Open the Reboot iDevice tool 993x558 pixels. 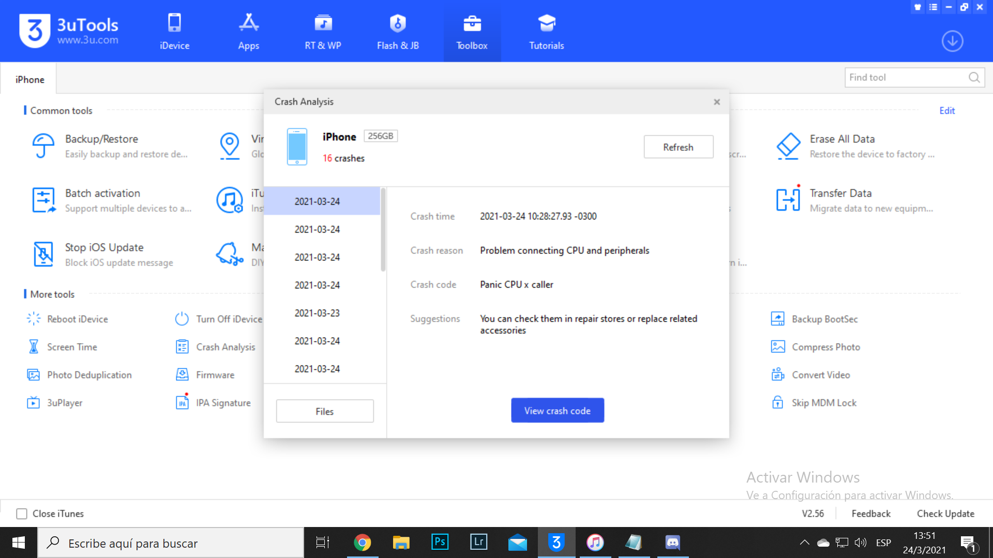[78, 319]
